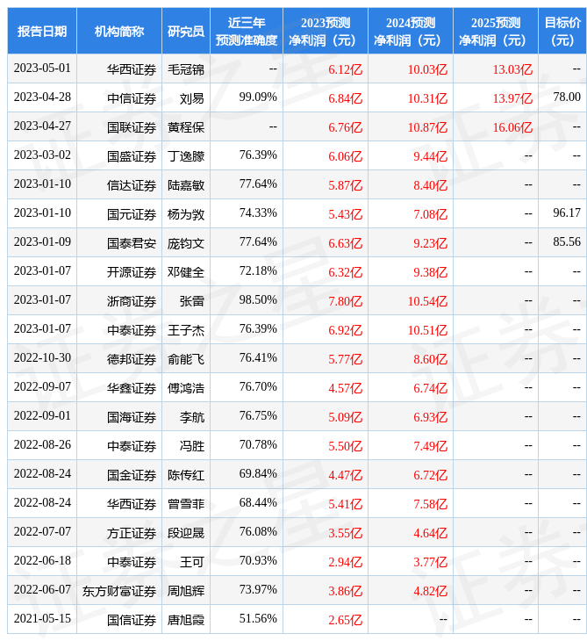This screenshot has height=641, width=587.
Task: Click accuracy value 74.33%
Action: pyautogui.click(x=258, y=213)
